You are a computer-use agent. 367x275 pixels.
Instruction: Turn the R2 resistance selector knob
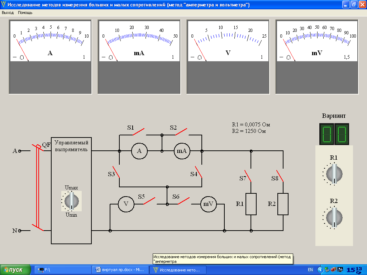click(334, 217)
